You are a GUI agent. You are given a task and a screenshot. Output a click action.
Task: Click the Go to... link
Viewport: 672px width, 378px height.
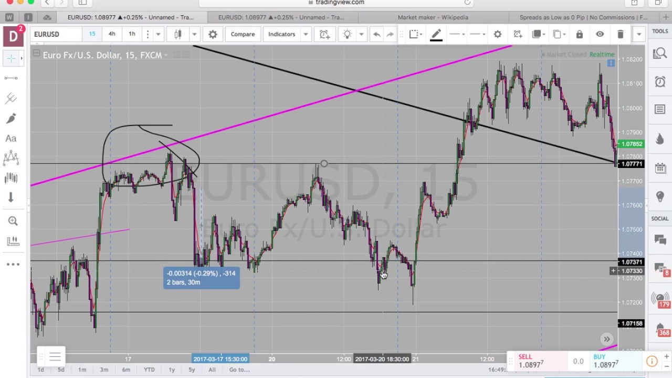[x=239, y=370]
